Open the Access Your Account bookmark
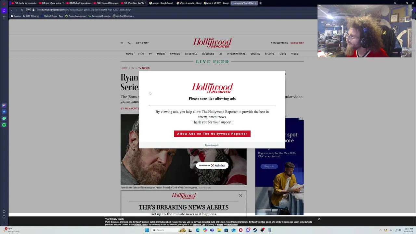Viewport: 416px width, 234px height. tap(76, 16)
